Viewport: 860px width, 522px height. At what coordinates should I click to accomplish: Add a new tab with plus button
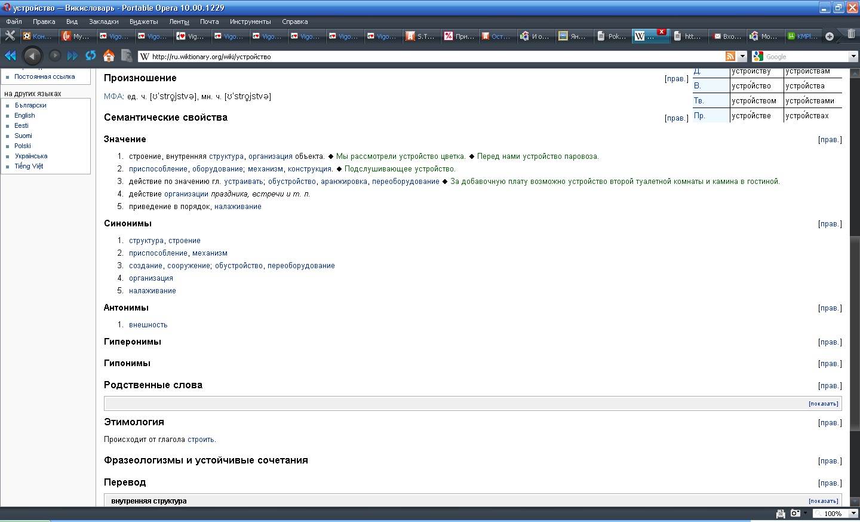830,36
